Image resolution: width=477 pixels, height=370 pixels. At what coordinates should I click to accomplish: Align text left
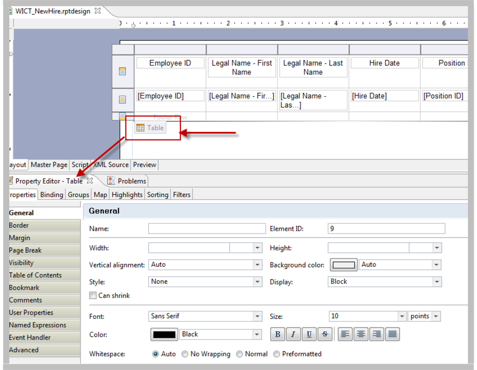[345, 334]
